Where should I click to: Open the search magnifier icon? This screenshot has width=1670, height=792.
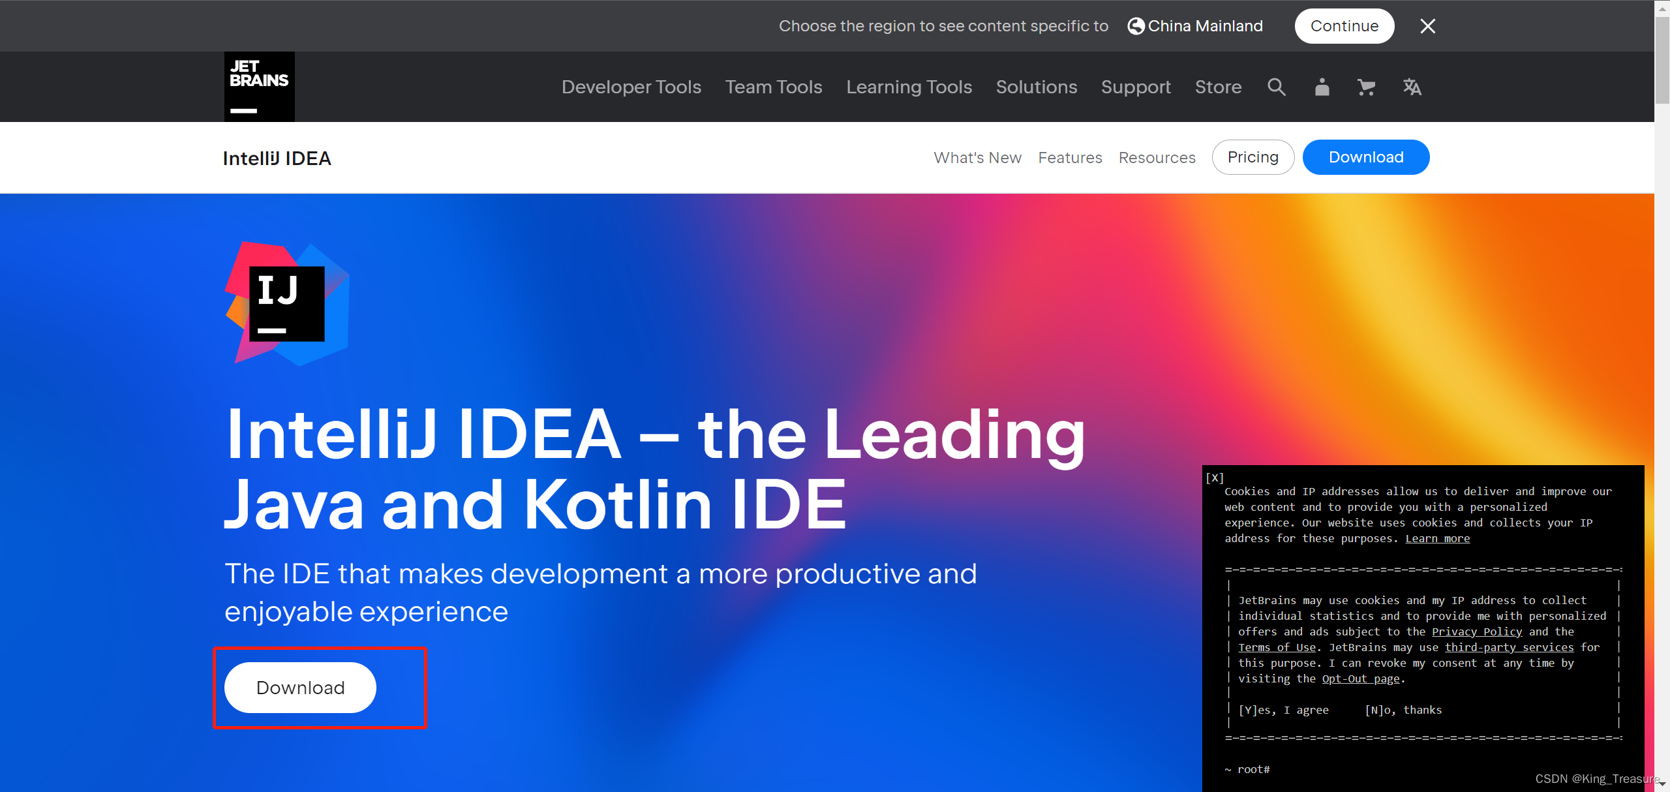[1277, 87]
